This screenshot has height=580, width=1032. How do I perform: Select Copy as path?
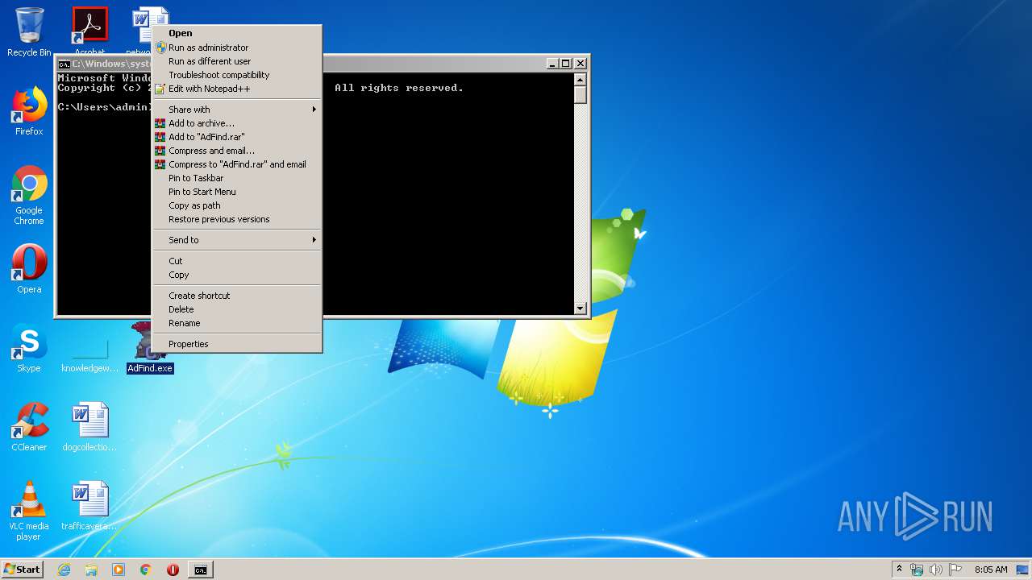[x=237, y=205]
